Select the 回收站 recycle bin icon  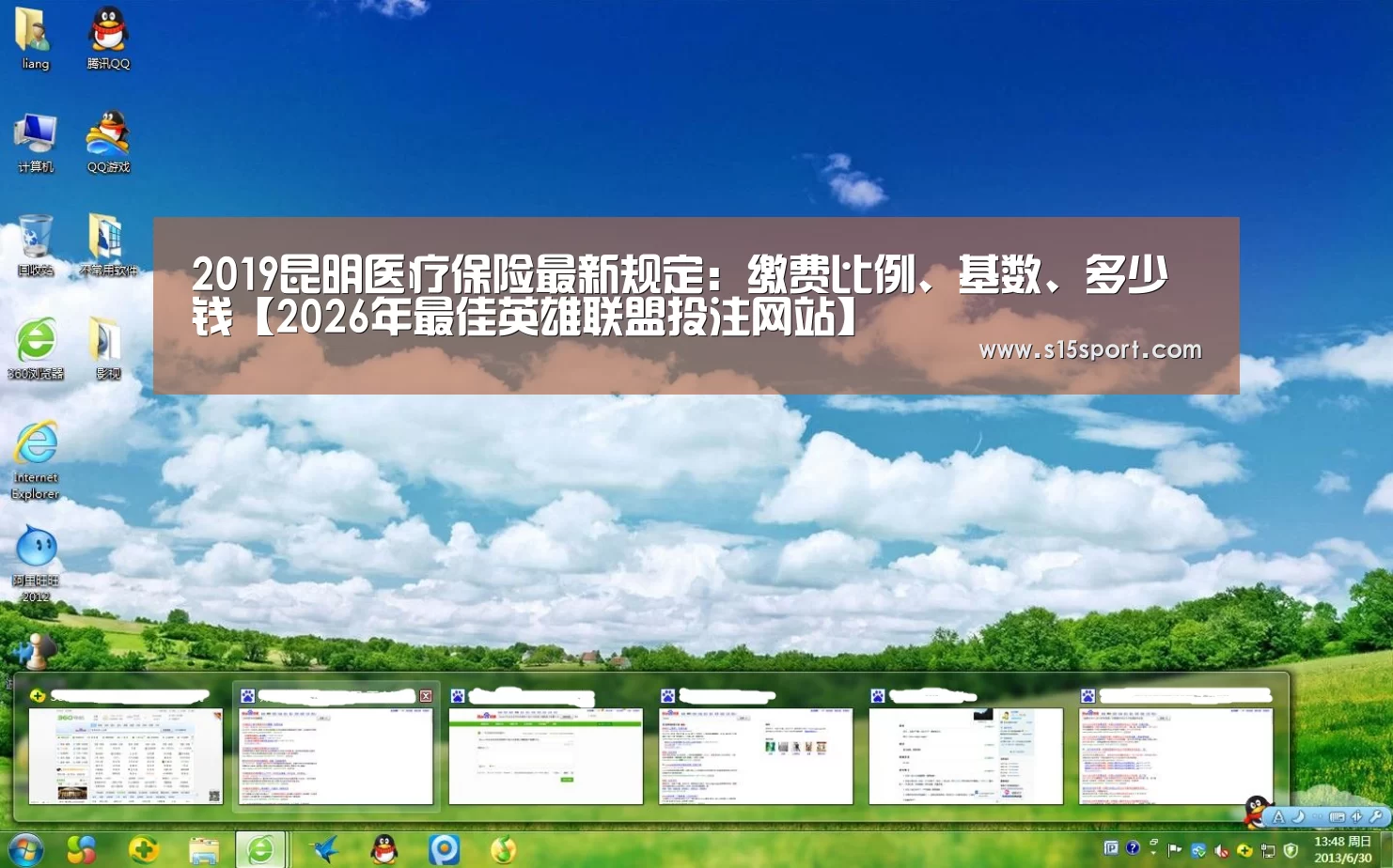[36, 245]
